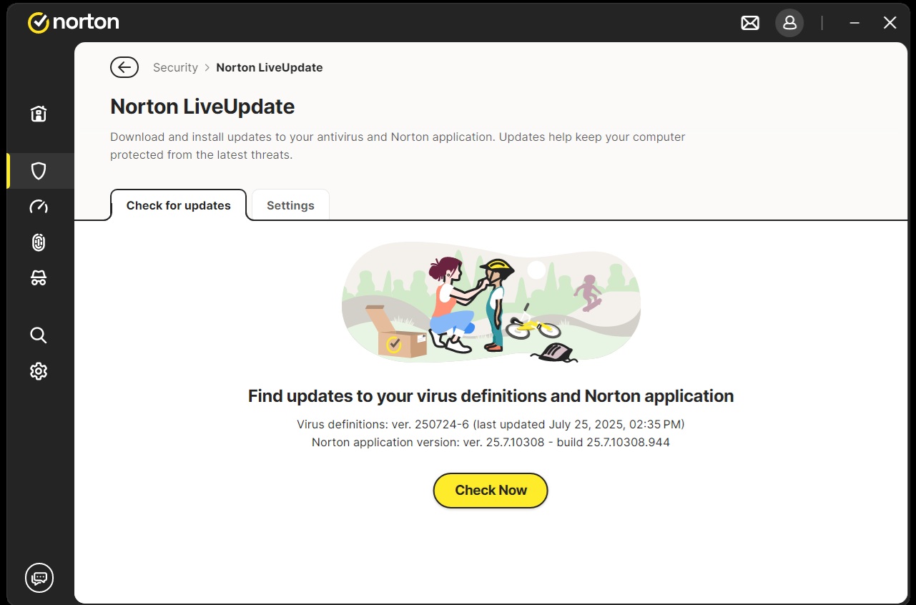Open Performance via the speedometer icon
The width and height of the screenshot is (916, 605).
coord(39,207)
